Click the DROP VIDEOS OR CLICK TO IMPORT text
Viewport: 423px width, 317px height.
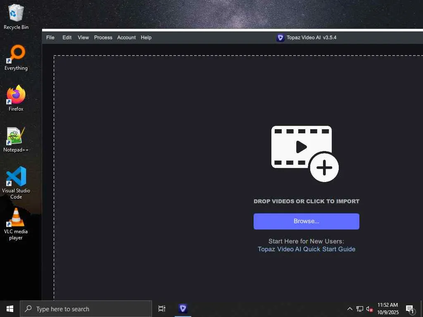306,201
